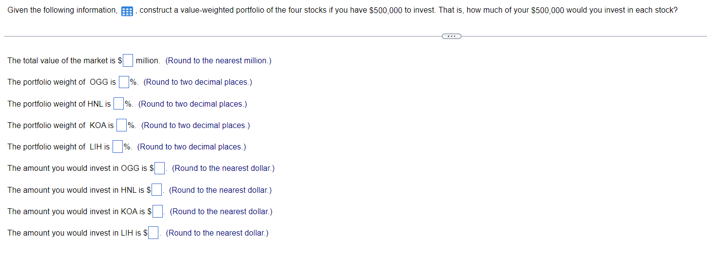Click the 'The portfolio weight of HNL is' label
The width and height of the screenshot is (707, 258).
[x=59, y=104]
